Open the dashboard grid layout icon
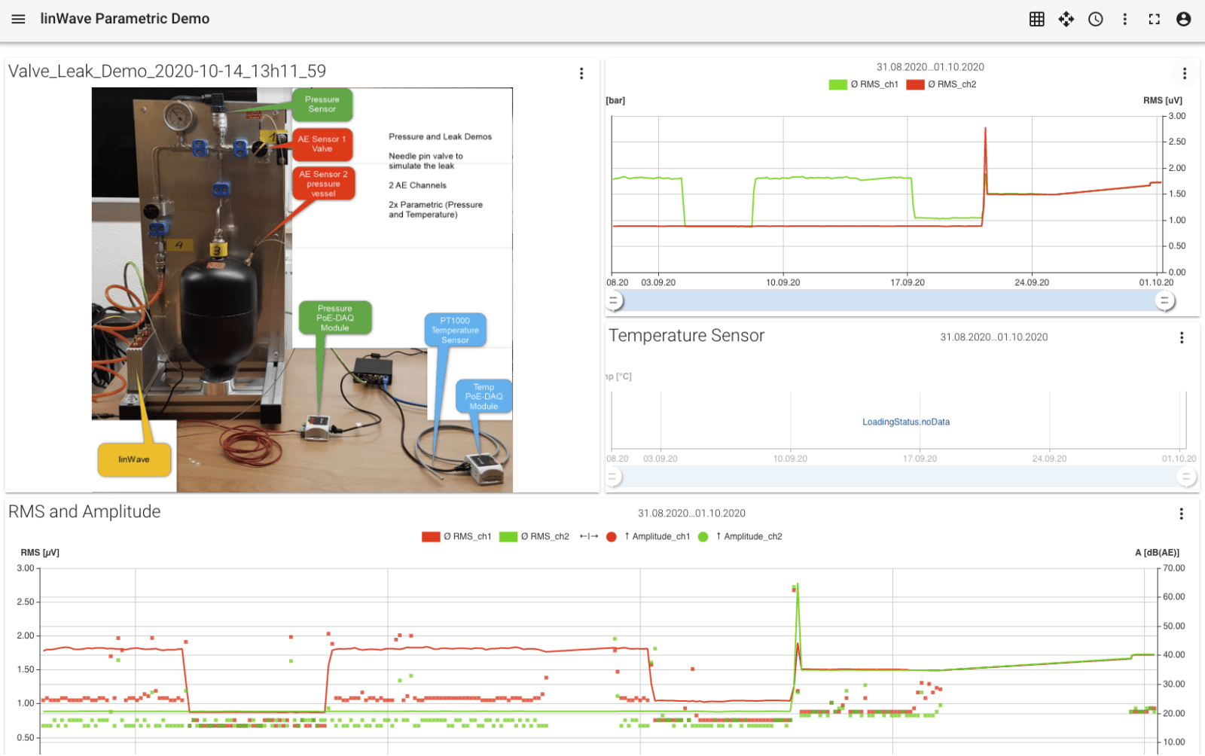This screenshot has height=756, width=1205. [1037, 19]
